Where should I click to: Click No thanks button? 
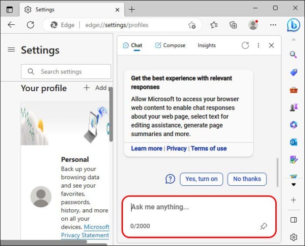point(247,179)
